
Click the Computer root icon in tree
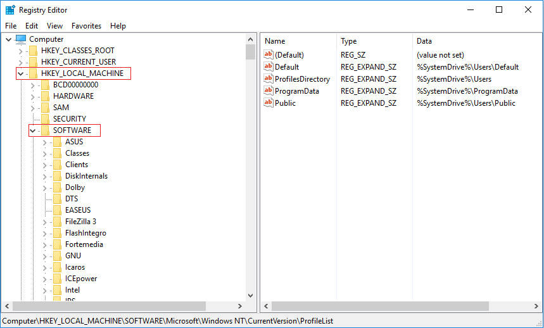tap(21, 39)
